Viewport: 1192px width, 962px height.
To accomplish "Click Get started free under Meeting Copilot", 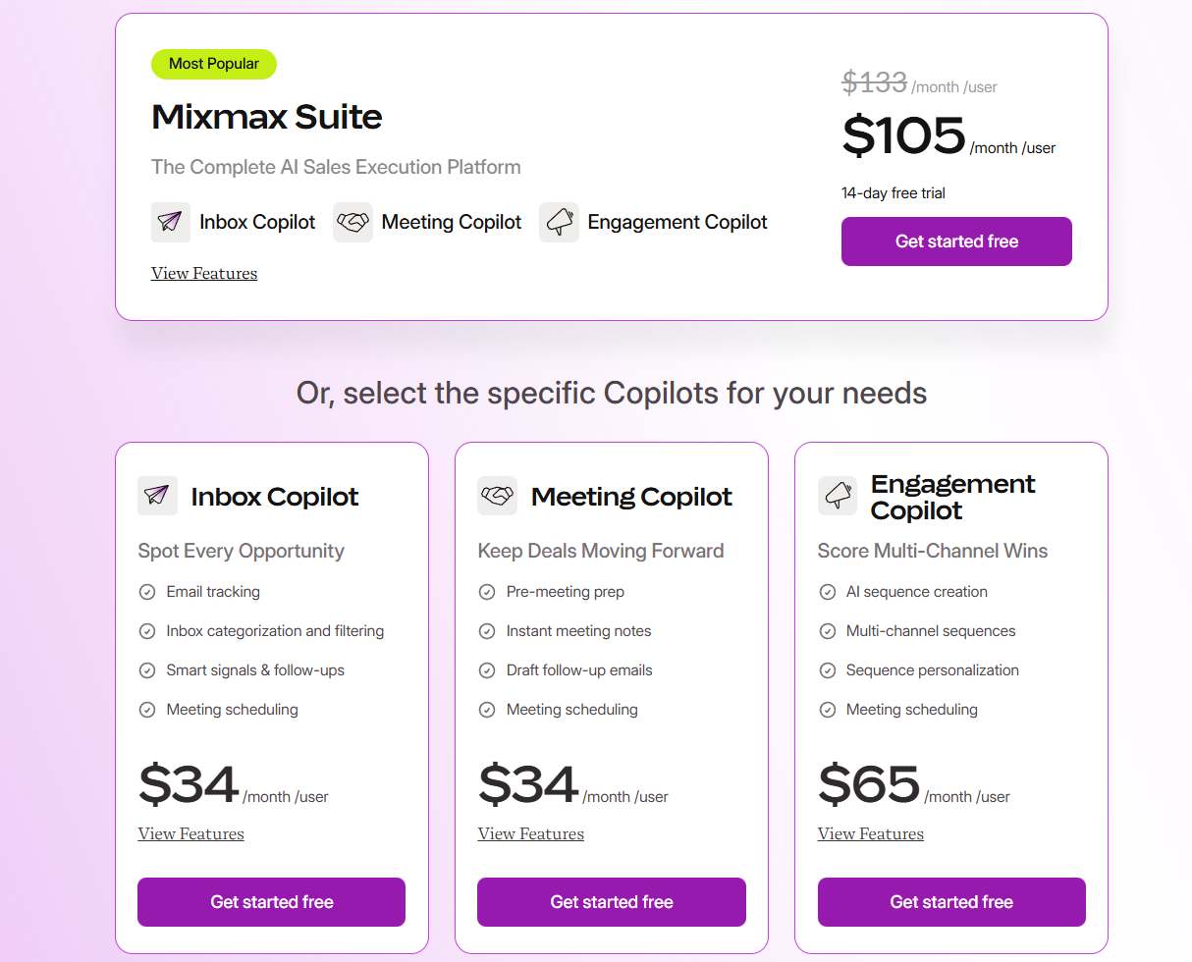I will click(611, 901).
